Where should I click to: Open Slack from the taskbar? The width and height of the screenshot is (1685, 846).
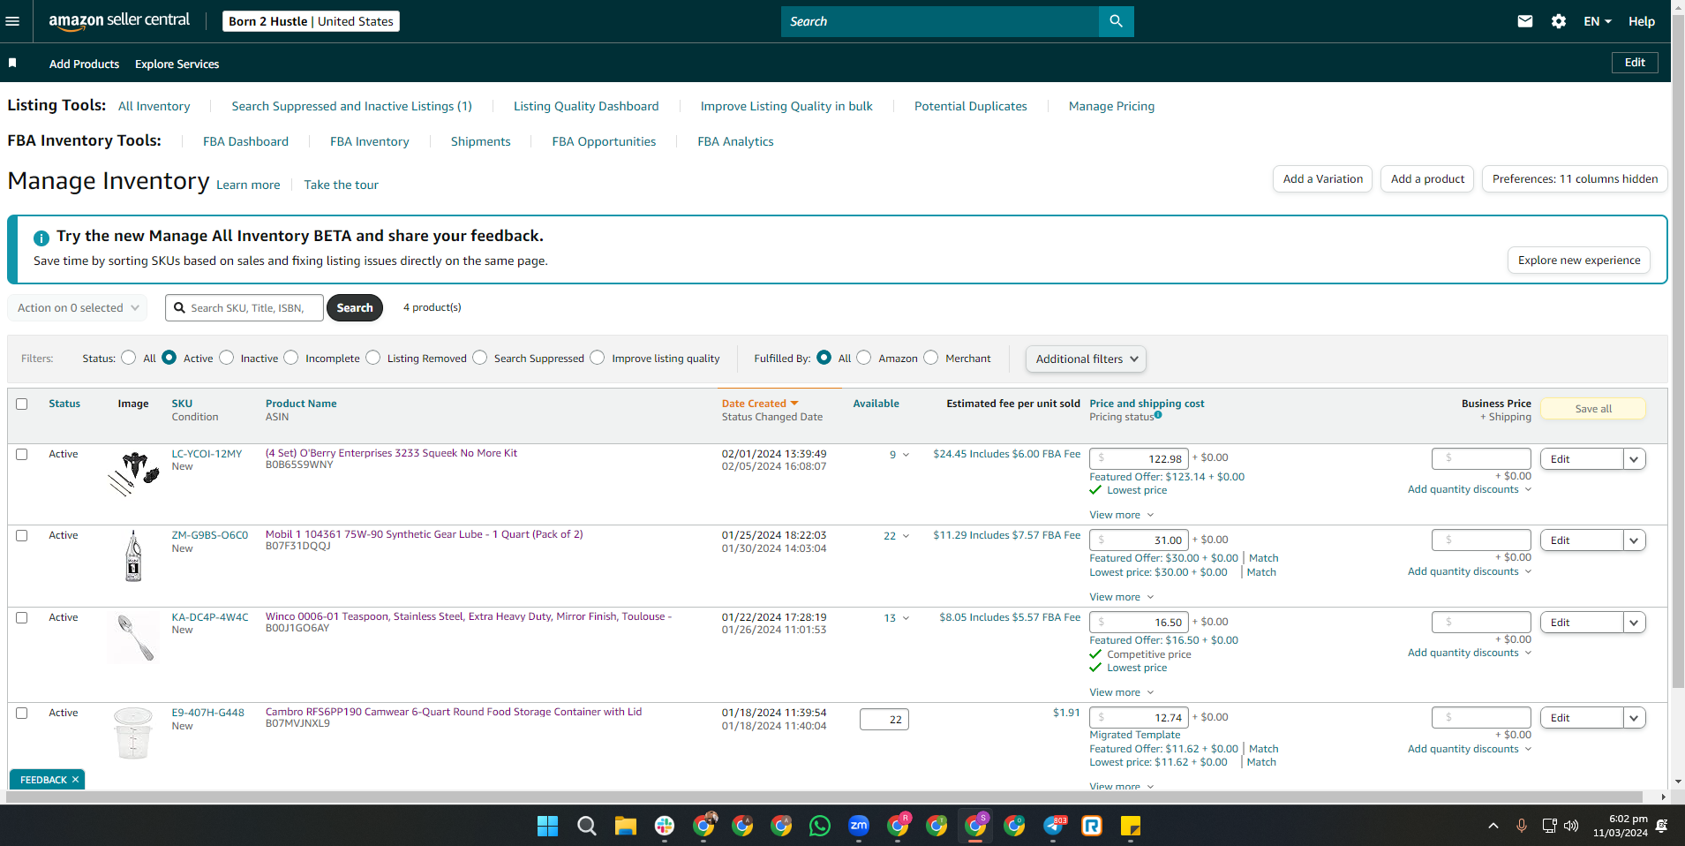point(665,826)
